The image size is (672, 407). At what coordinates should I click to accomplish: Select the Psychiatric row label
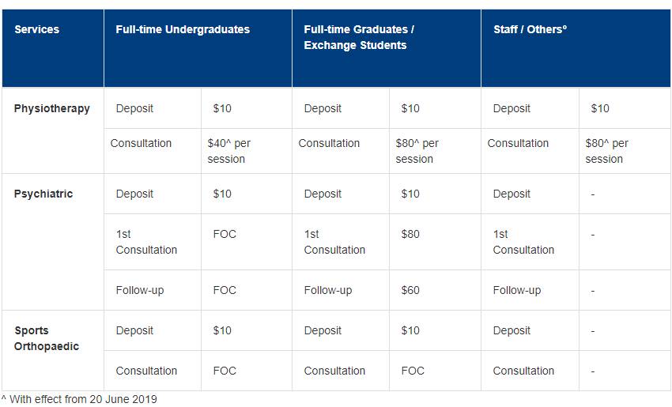(x=43, y=194)
